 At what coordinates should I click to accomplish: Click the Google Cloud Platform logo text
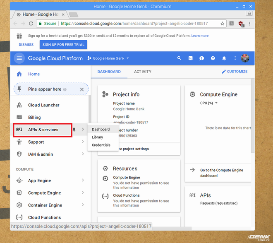tap(55, 58)
